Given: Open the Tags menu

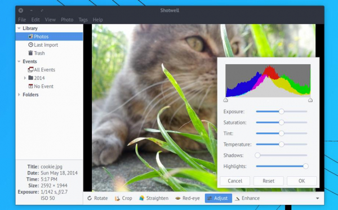Looking at the screenshot, I should 83,20.
